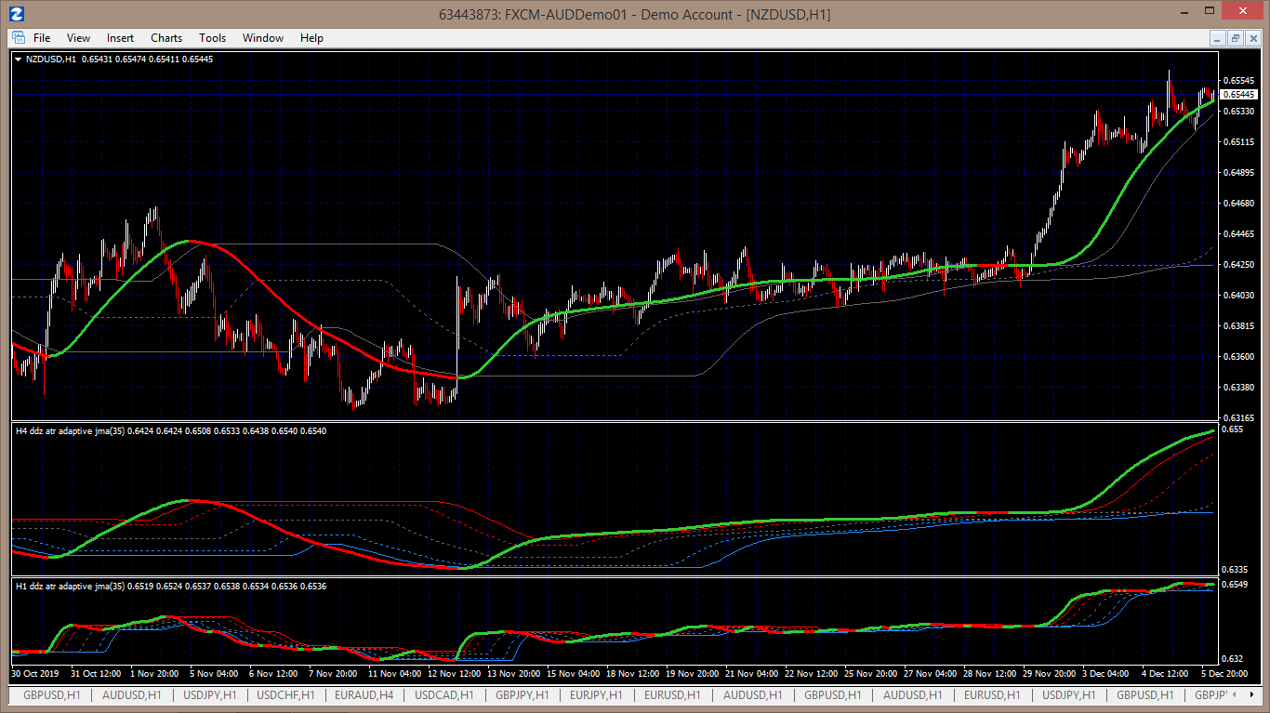Click the 0.63165 price scale value
This screenshot has width=1270, height=713.
tap(1239, 418)
